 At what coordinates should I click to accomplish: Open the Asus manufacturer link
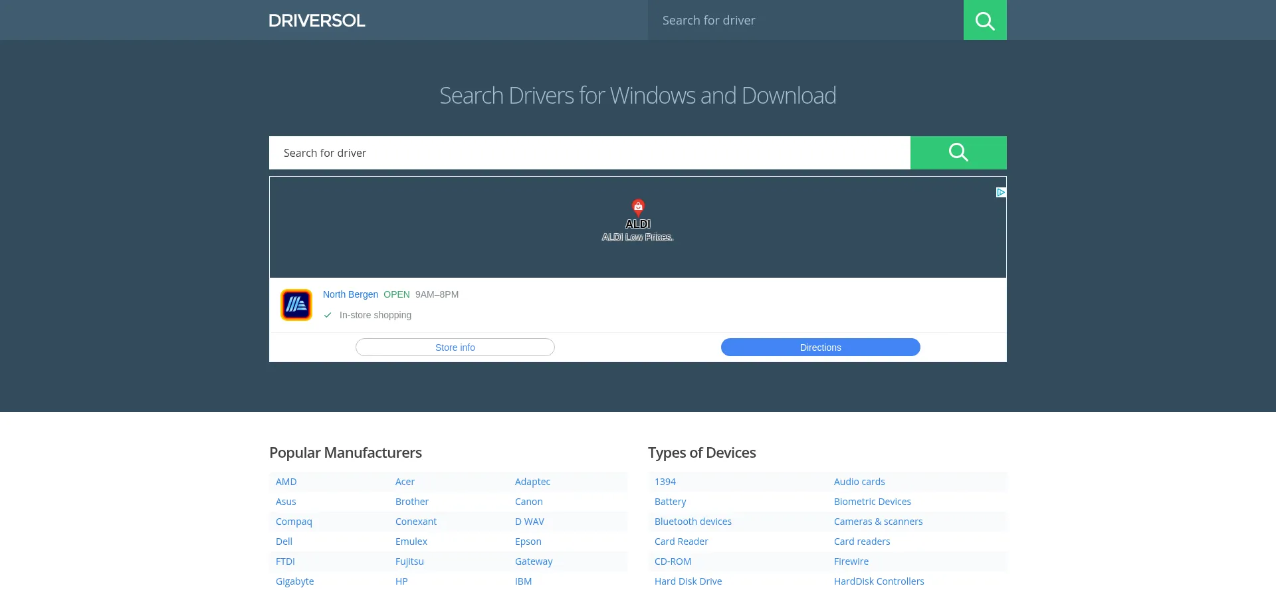click(x=286, y=502)
